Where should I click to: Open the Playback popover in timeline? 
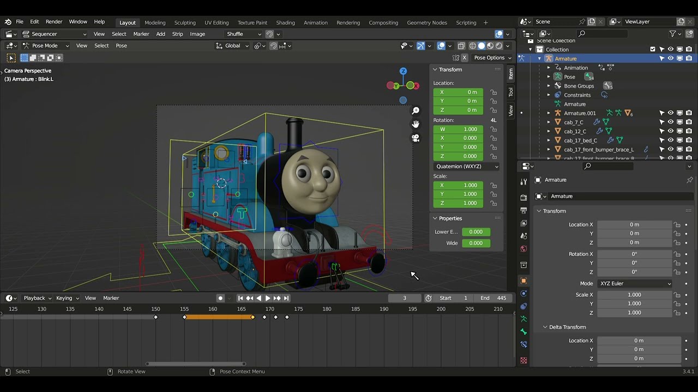(37, 298)
